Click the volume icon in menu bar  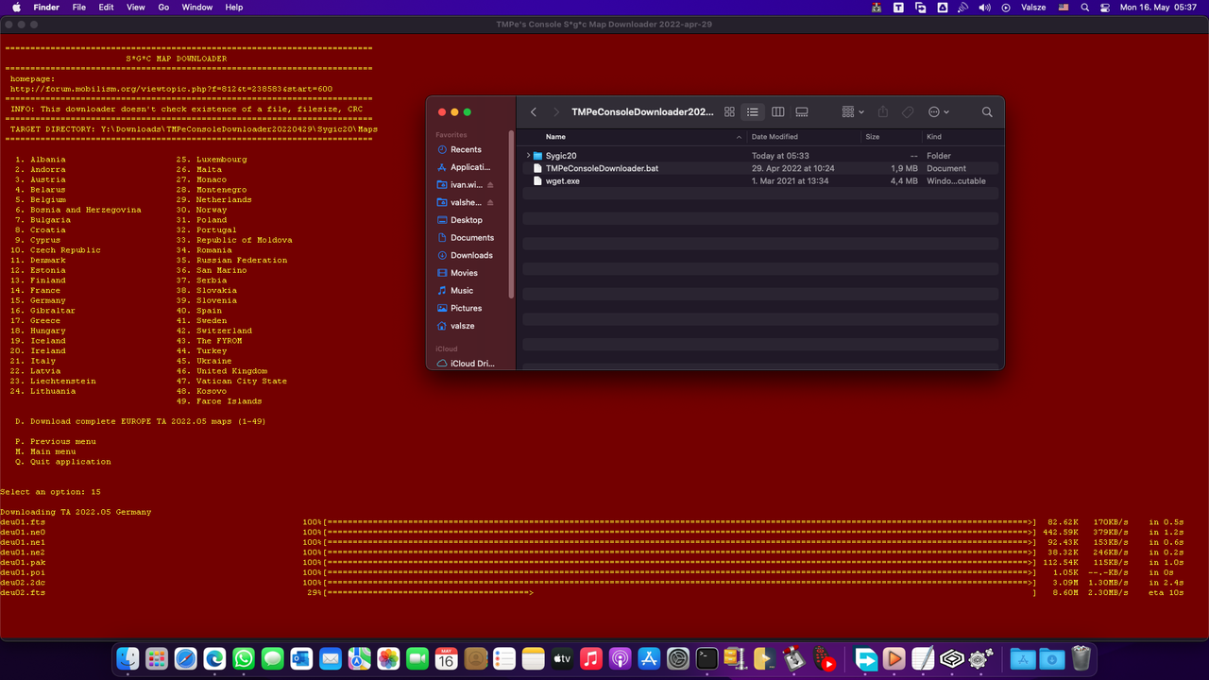(x=985, y=7)
